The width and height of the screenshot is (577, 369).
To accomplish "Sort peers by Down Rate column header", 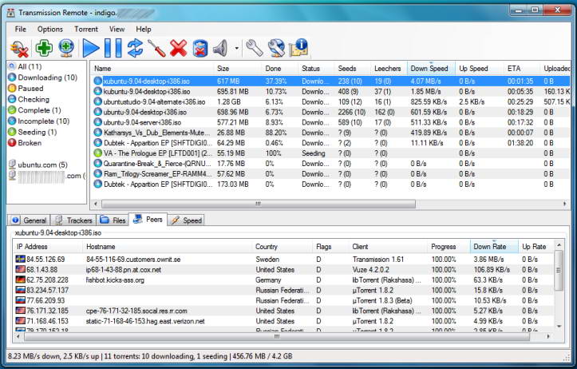I will (x=494, y=247).
